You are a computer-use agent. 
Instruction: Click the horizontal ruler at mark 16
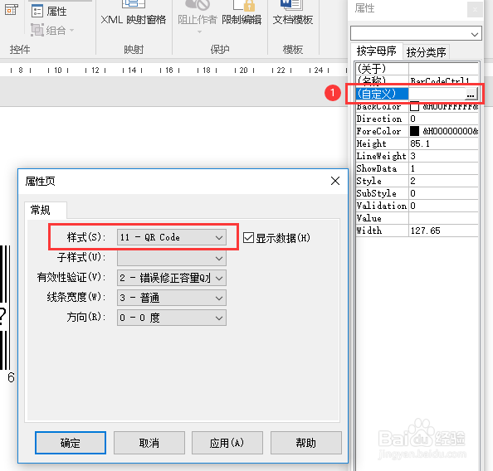tap(169, 70)
